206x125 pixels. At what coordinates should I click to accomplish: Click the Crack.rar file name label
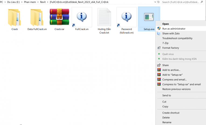60,29
